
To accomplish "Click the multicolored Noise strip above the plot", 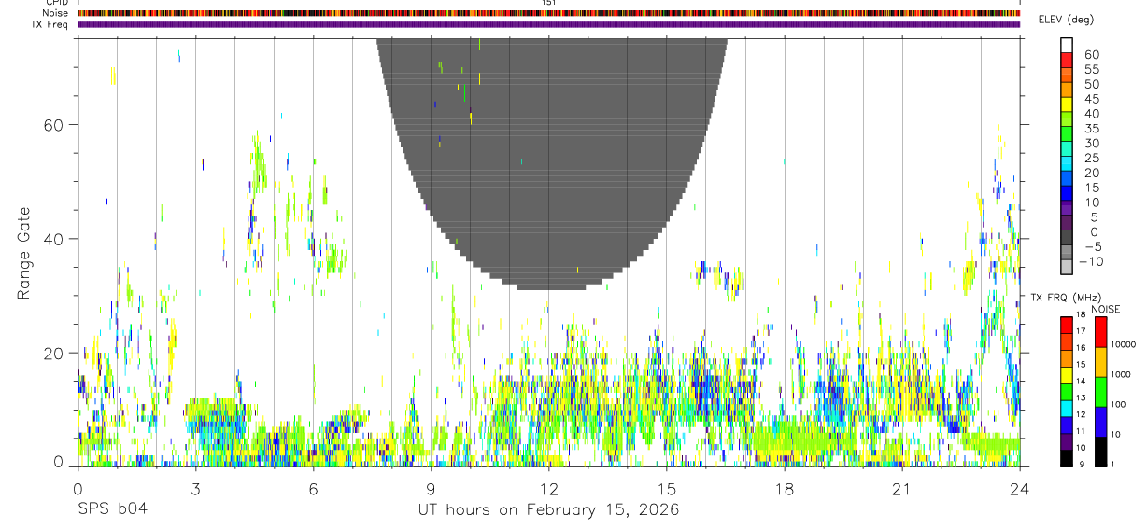I will (x=549, y=13).
